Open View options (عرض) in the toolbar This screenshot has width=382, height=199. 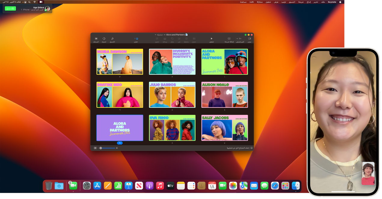[x=249, y=39]
